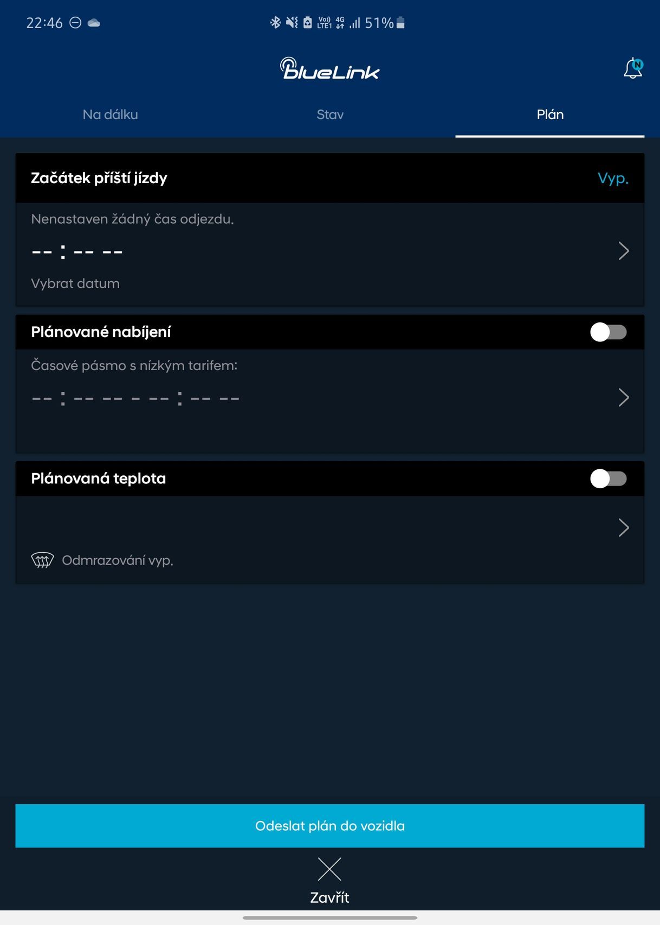
Task: Open low tariff time band chevron
Action: pyautogui.click(x=624, y=398)
